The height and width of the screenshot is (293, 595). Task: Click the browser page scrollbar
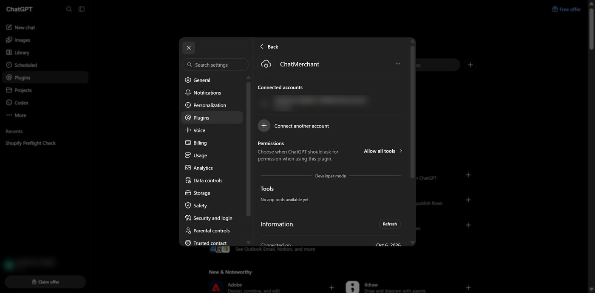[592, 29]
